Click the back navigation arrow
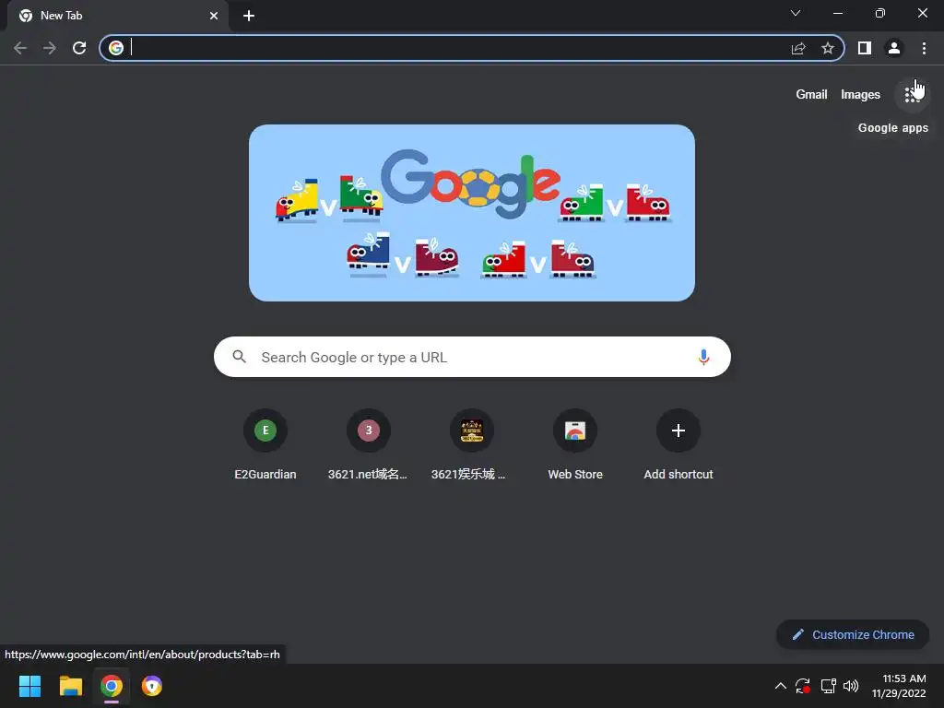The image size is (944, 708). pos(20,48)
